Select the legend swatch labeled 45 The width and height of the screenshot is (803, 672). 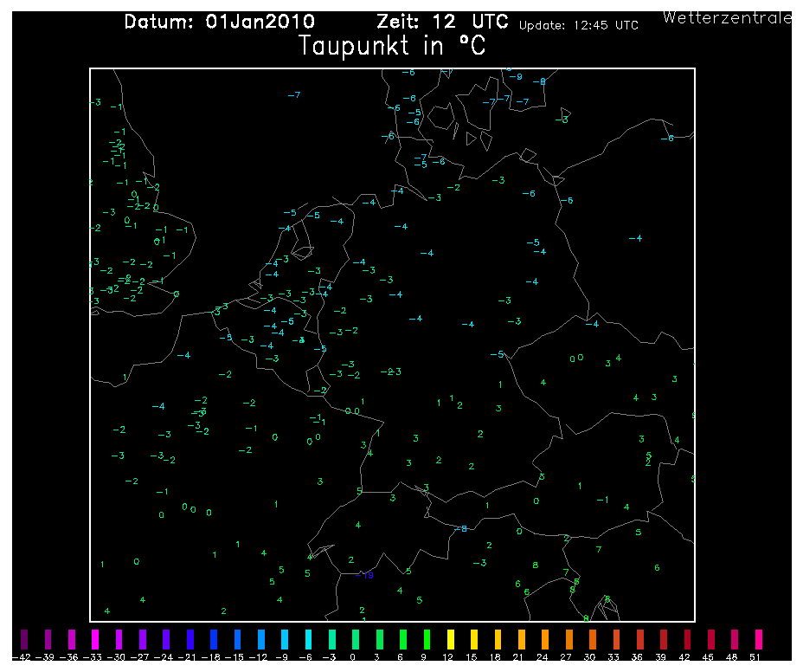[710, 639]
